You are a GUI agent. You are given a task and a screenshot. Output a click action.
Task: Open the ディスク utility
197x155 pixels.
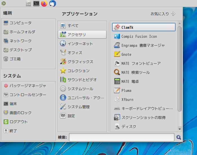pos(144,127)
